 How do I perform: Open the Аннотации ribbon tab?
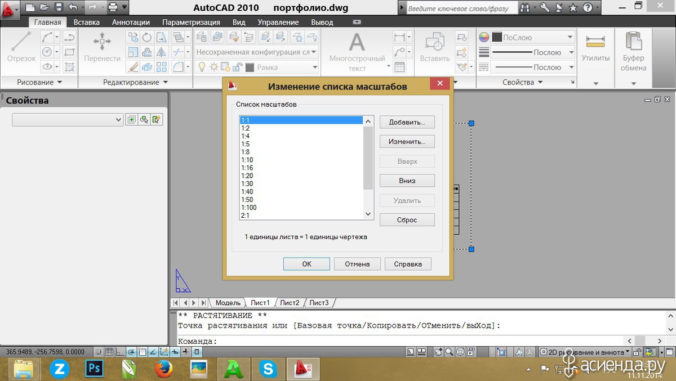pyautogui.click(x=131, y=22)
